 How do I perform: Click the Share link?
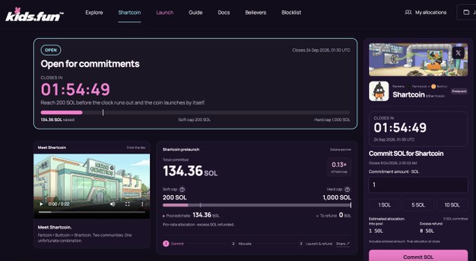[x=343, y=244]
